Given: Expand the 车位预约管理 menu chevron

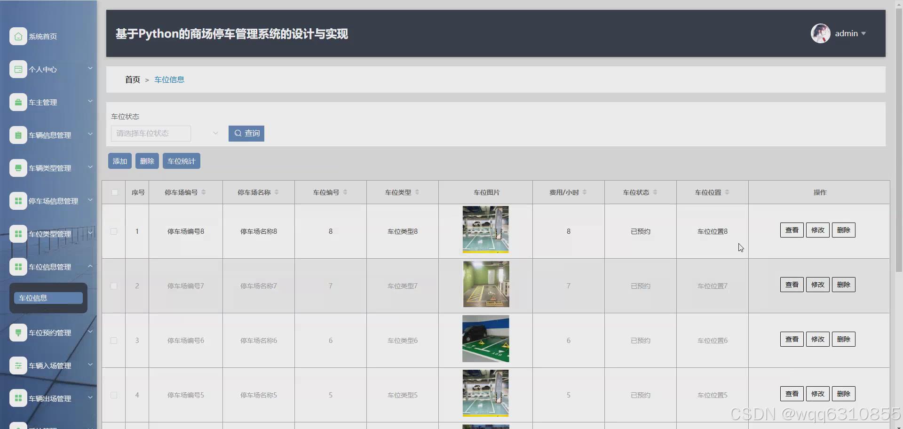Looking at the screenshot, I should click(90, 332).
